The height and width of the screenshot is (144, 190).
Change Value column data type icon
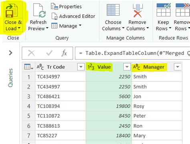[91, 67]
